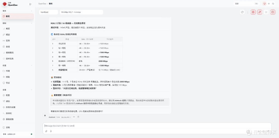The image size is (279, 138).
Task: Collapse the 设置 sidebar section
Action: [x=32, y=90]
